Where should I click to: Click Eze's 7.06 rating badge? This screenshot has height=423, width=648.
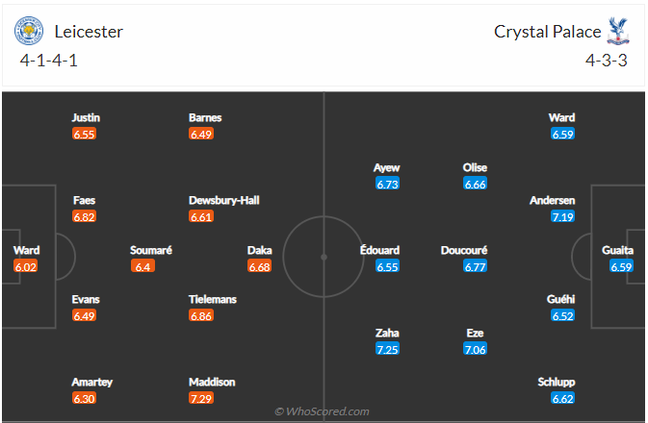[x=475, y=349]
